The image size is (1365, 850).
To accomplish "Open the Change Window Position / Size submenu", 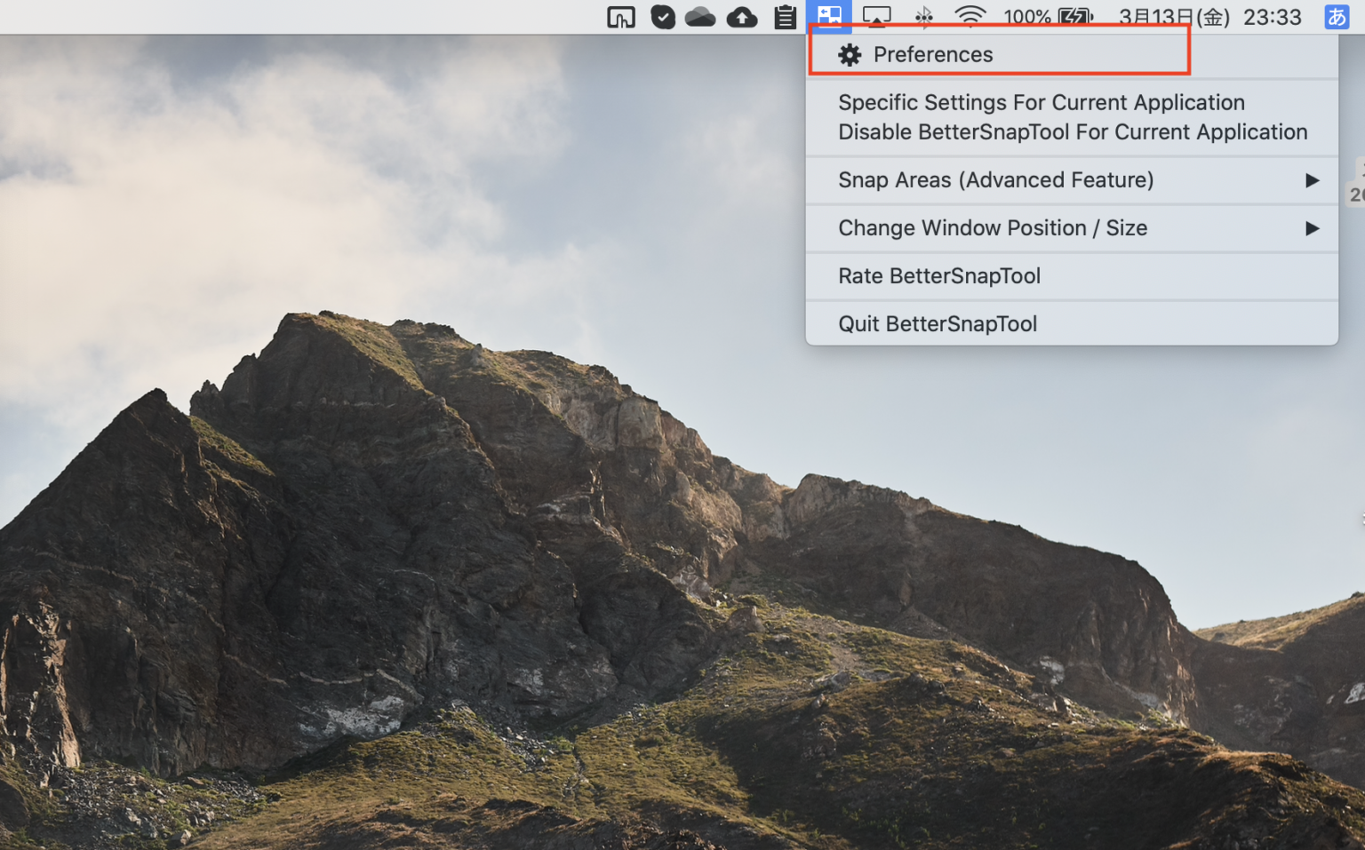I will (x=1071, y=228).
